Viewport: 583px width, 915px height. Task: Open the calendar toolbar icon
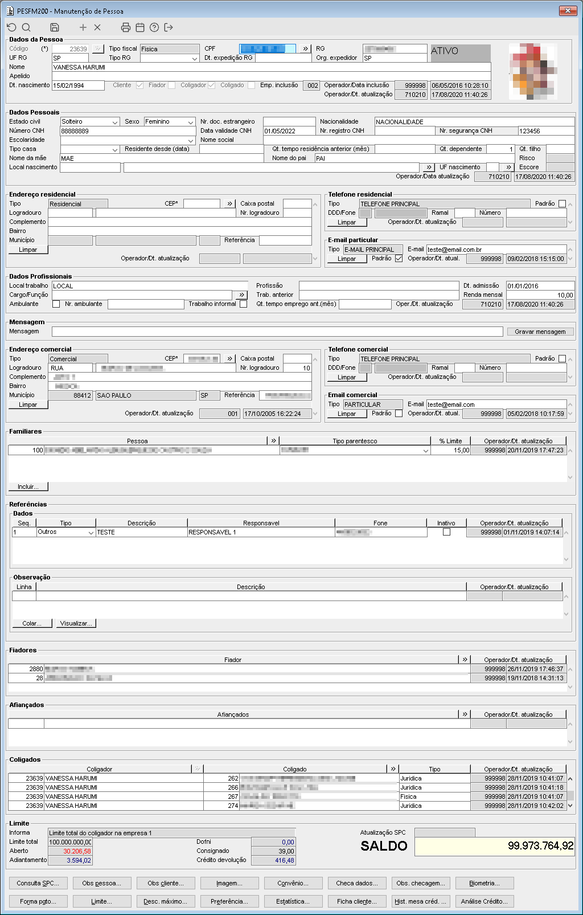140,27
